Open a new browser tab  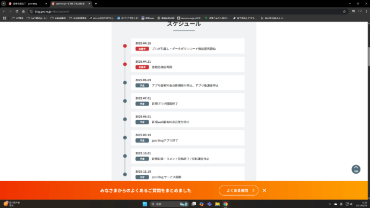96,4
